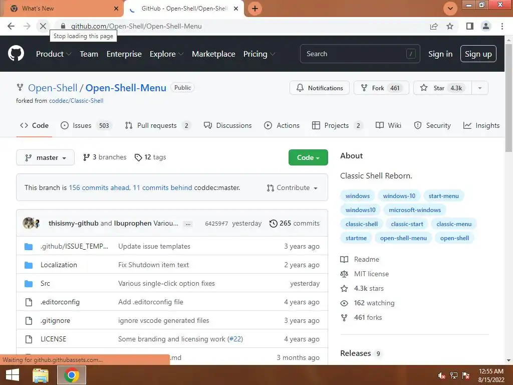
Task: Click commit history clock icon
Action: coord(273,223)
